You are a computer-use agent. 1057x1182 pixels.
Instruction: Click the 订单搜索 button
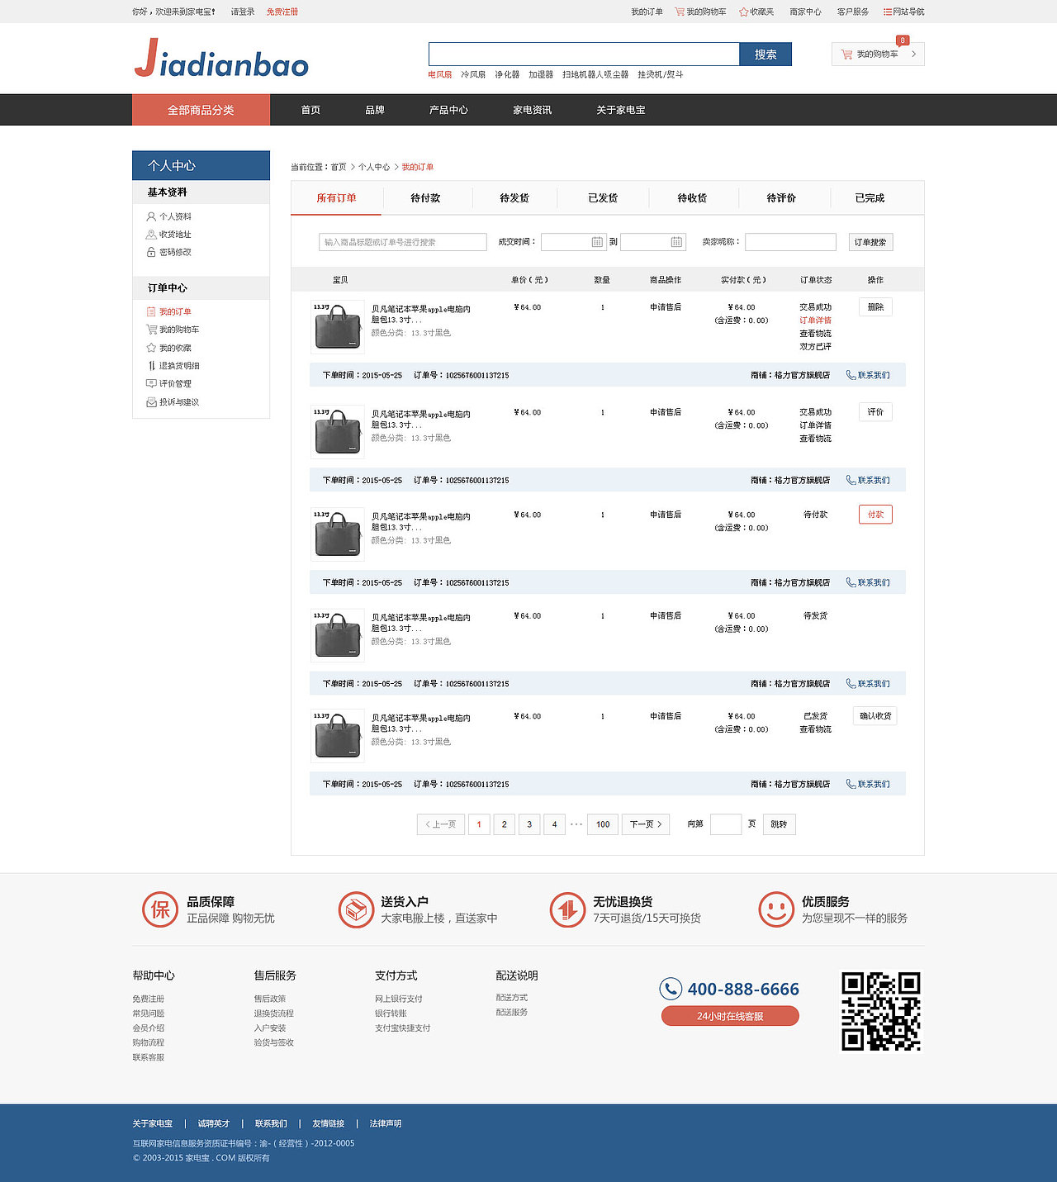(x=870, y=242)
